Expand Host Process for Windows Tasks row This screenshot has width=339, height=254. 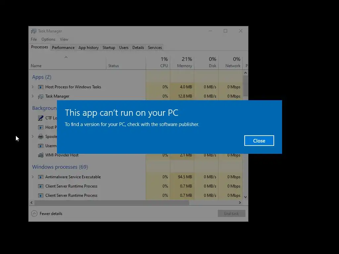tap(33, 87)
